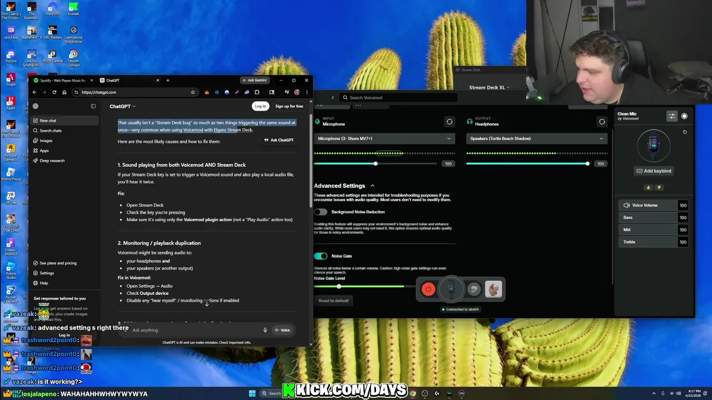Click the red power button in Voicemod dock

pos(428,289)
